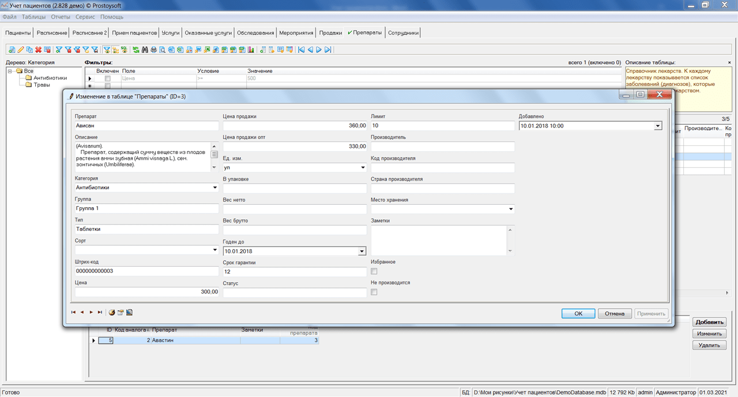Open the Отчеты menu
Image resolution: width=738 pixels, height=397 pixels.
click(61, 17)
